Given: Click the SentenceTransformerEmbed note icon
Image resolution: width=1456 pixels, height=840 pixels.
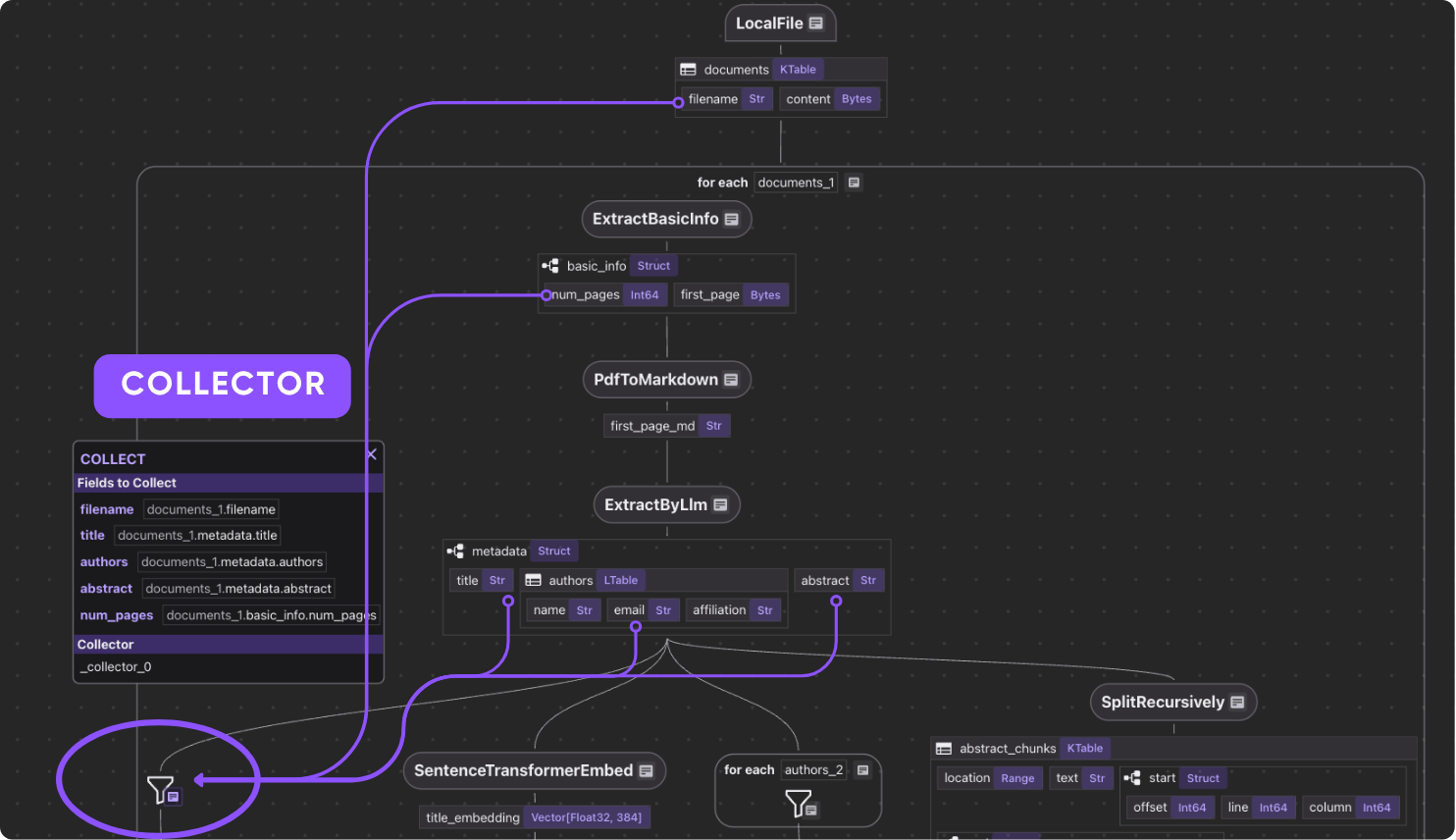Looking at the screenshot, I should [x=646, y=771].
